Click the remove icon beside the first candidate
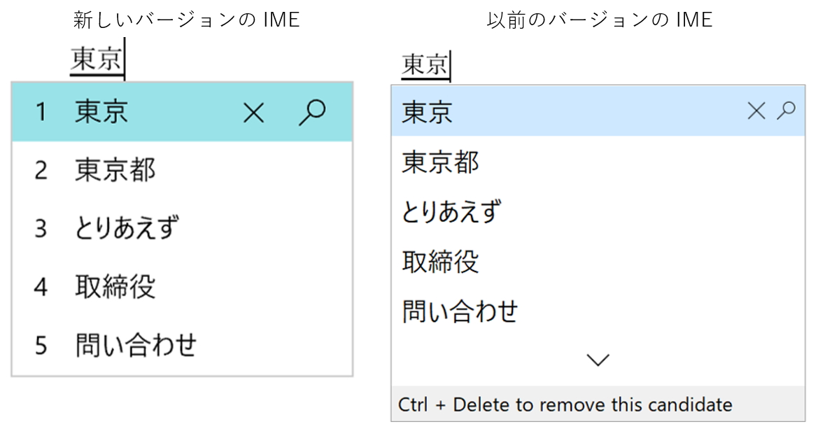 pos(253,111)
